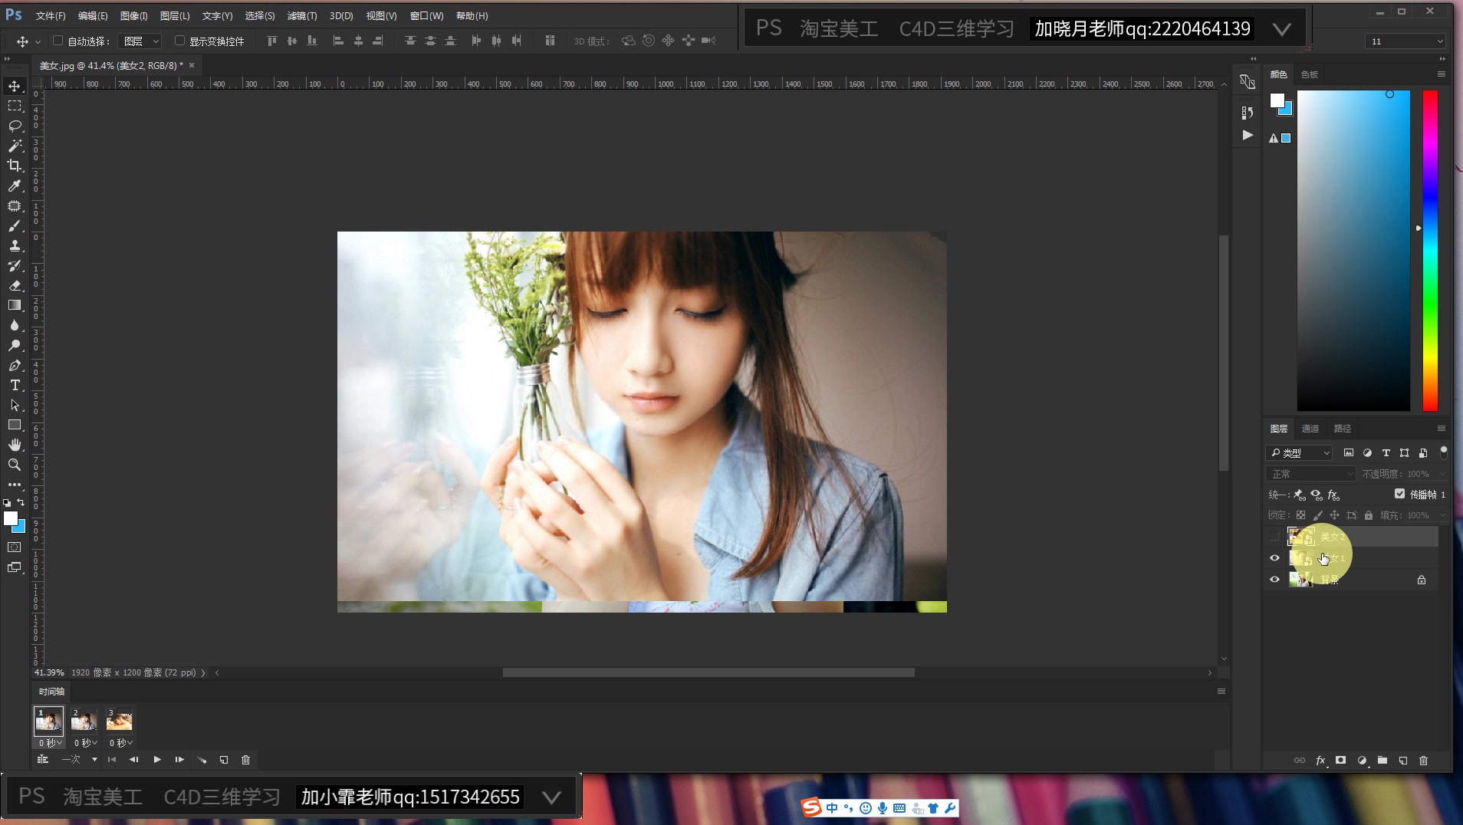The width and height of the screenshot is (1463, 825).
Task: Open the 窗口(W) menu
Action: coord(426,15)
